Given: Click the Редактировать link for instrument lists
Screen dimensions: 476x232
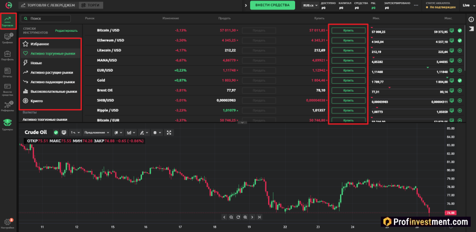Looking at the screenshot, I should [x=67, y=31].
